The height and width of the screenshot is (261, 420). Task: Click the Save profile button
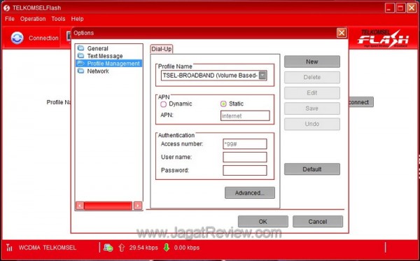[x=312, y=108]
